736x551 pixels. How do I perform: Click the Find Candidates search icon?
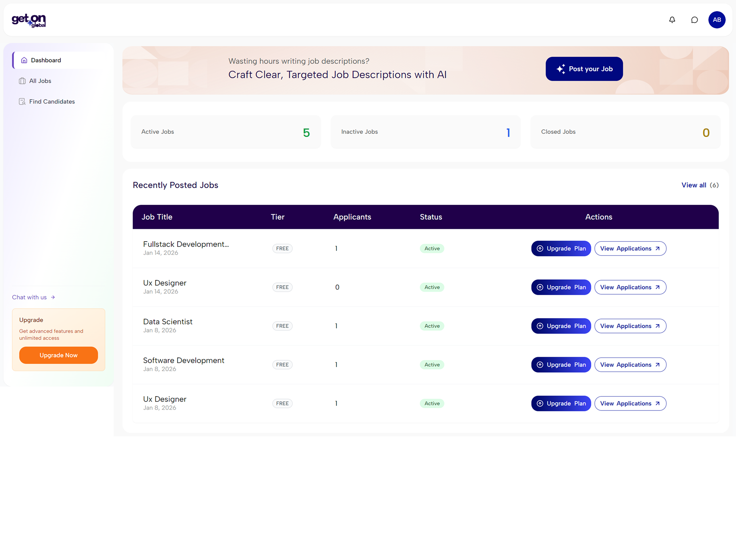coord(22,102)
